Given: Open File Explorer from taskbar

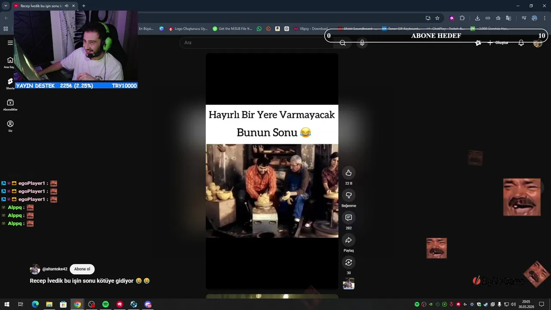Looking at the screenshot, I should 49,304.
